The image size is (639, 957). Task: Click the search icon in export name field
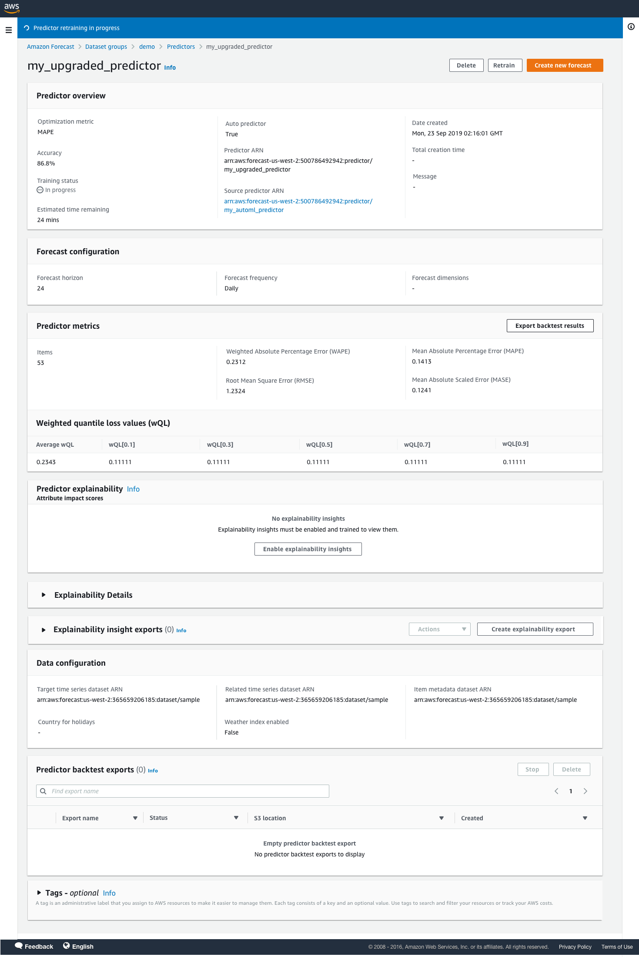click(x=43, y=791)
